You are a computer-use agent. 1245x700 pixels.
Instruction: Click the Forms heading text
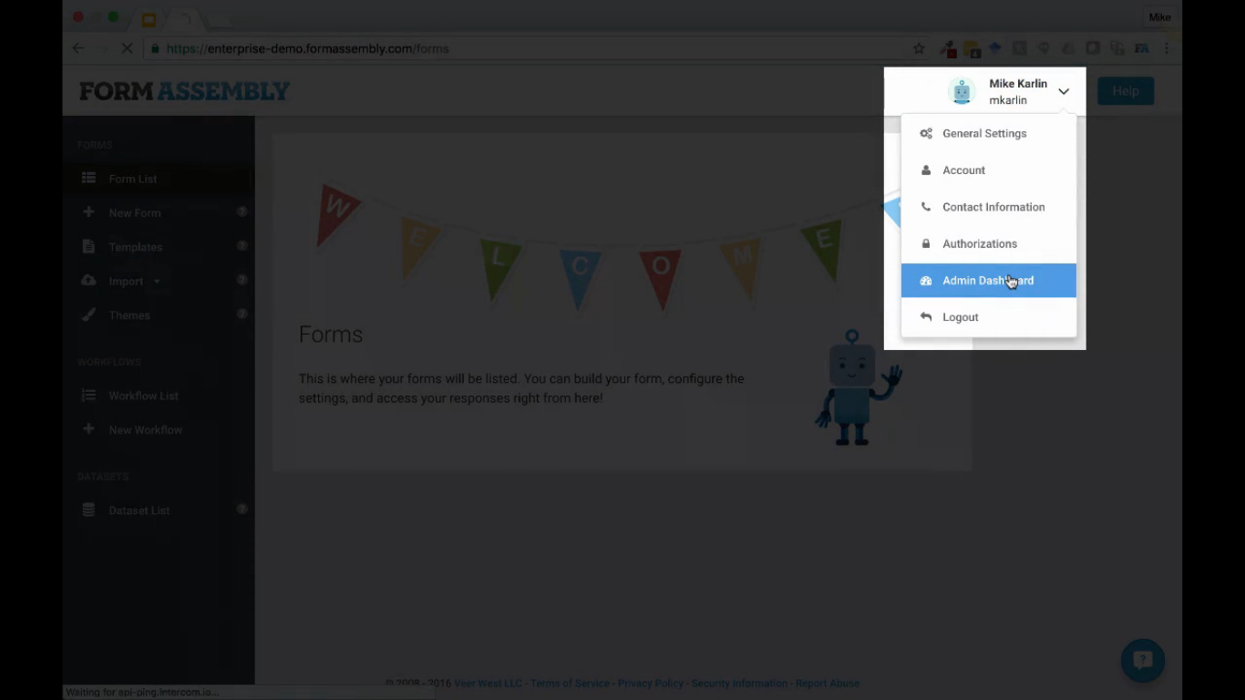pyautogui.click(x=331, y=335)
